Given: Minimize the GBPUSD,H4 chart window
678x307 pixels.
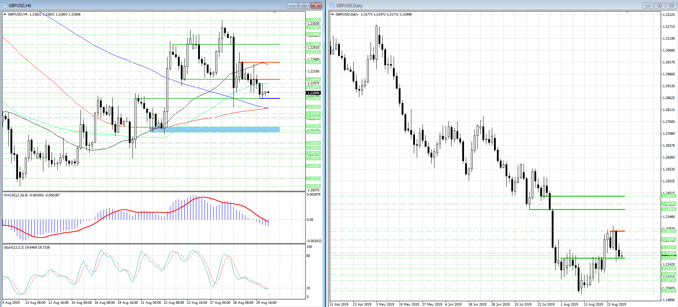Looking at the screenshot, I should [293, 5].
